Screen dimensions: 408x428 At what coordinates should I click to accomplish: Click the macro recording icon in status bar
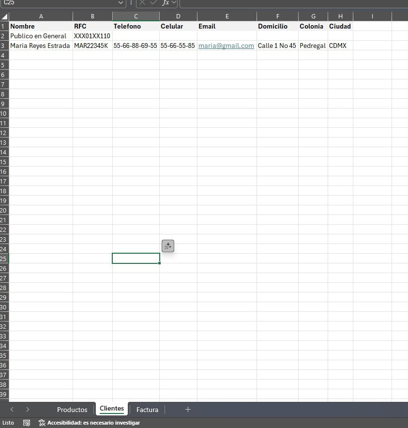click(x=27, y=422)
